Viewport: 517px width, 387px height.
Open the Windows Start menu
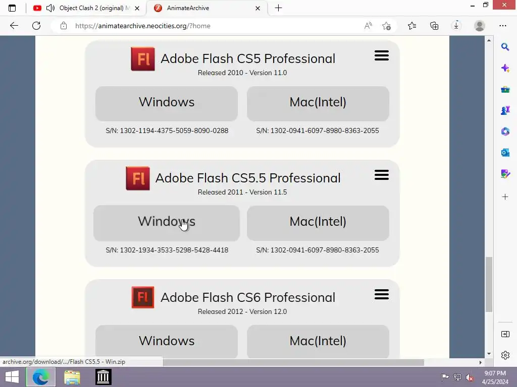click(x=12, y=377)
